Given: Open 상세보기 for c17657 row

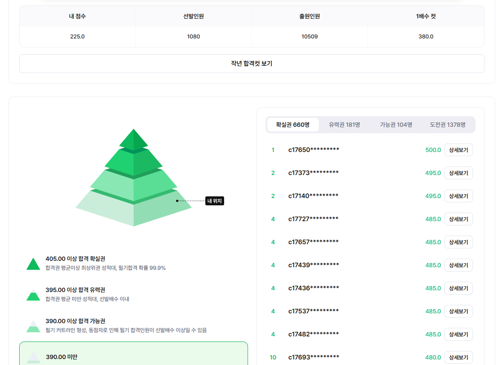Looking at the screenshot, I should (458, 242).
